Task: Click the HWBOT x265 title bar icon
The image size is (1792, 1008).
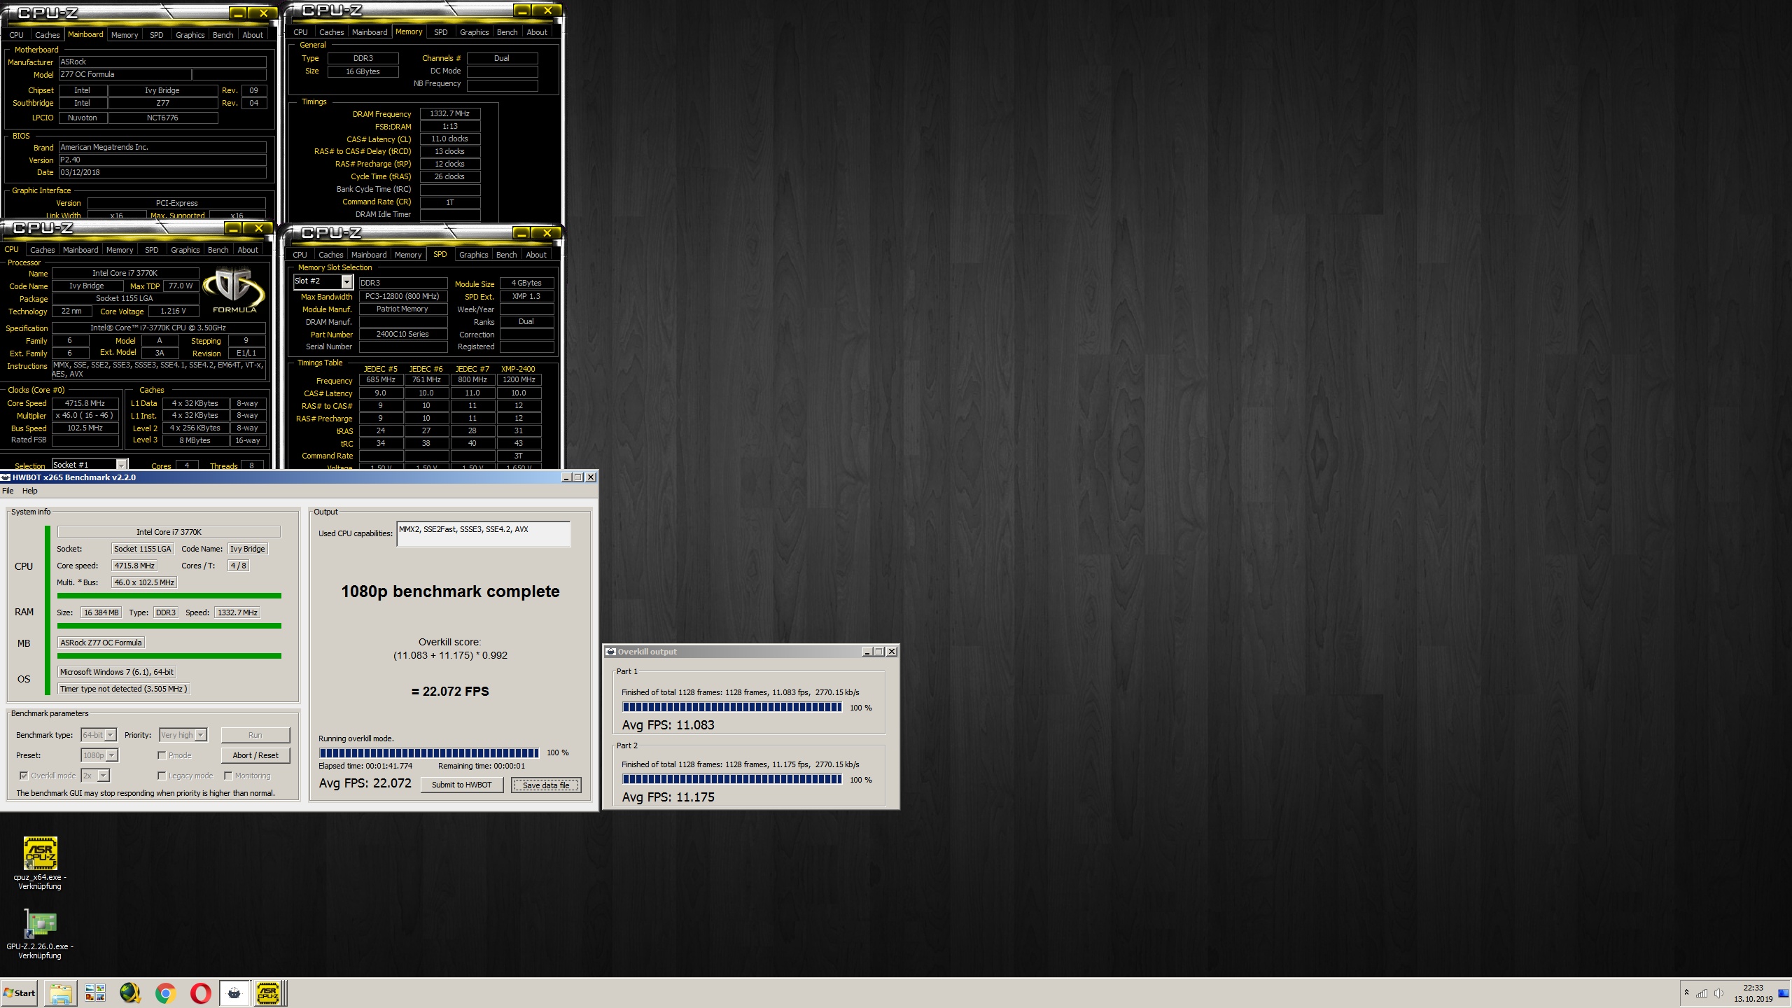Action: tap(6, 477)
